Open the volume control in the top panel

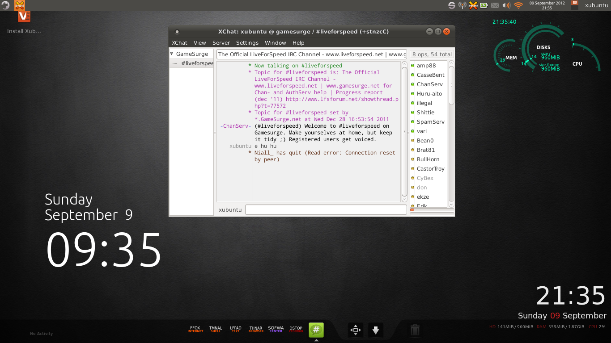tap(506, 5)
